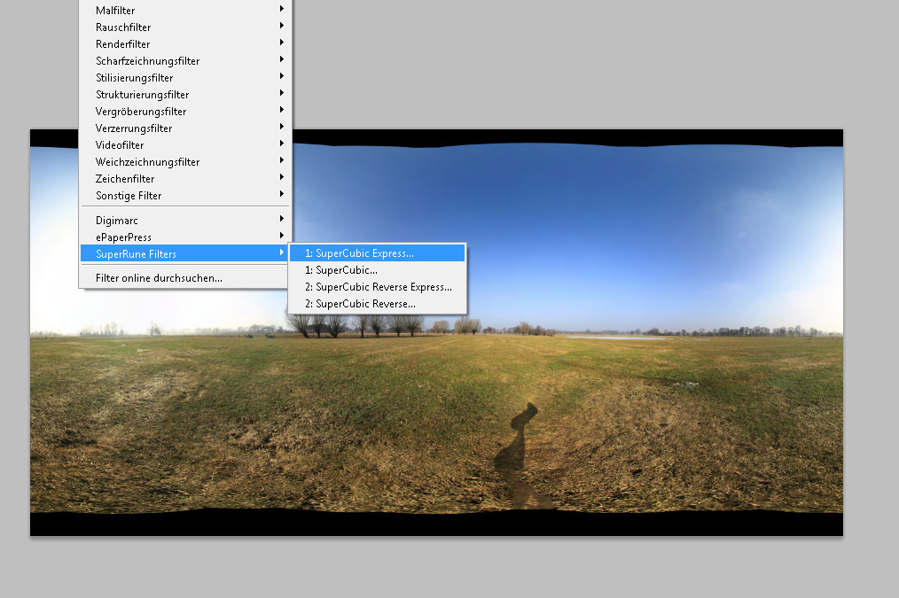Image resolution: width=899 pixels, height=598 pixels.
Task: Expand the Digimarc submenu arrow
Action: [282, 219]
